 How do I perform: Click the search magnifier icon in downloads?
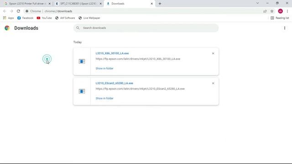78,28
